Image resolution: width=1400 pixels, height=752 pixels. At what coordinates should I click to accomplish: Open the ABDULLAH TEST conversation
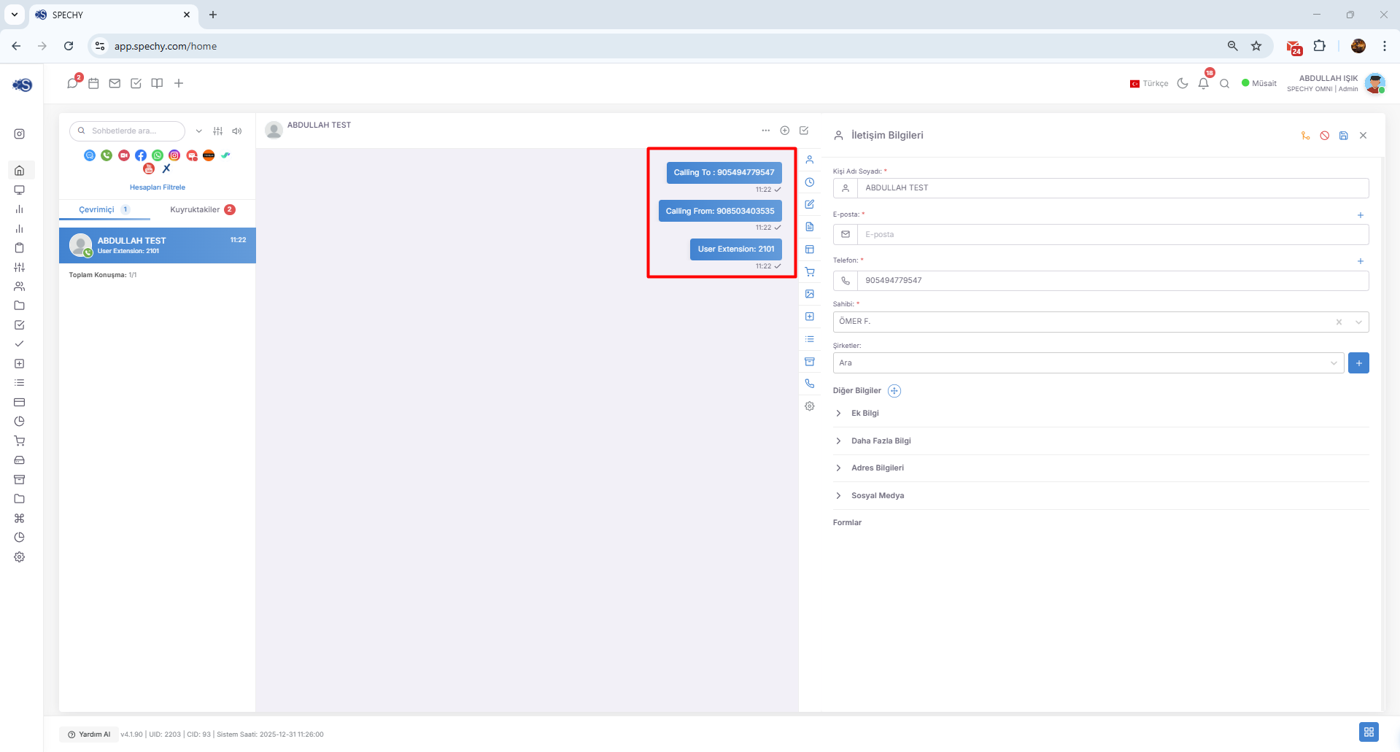click(158, 246)
